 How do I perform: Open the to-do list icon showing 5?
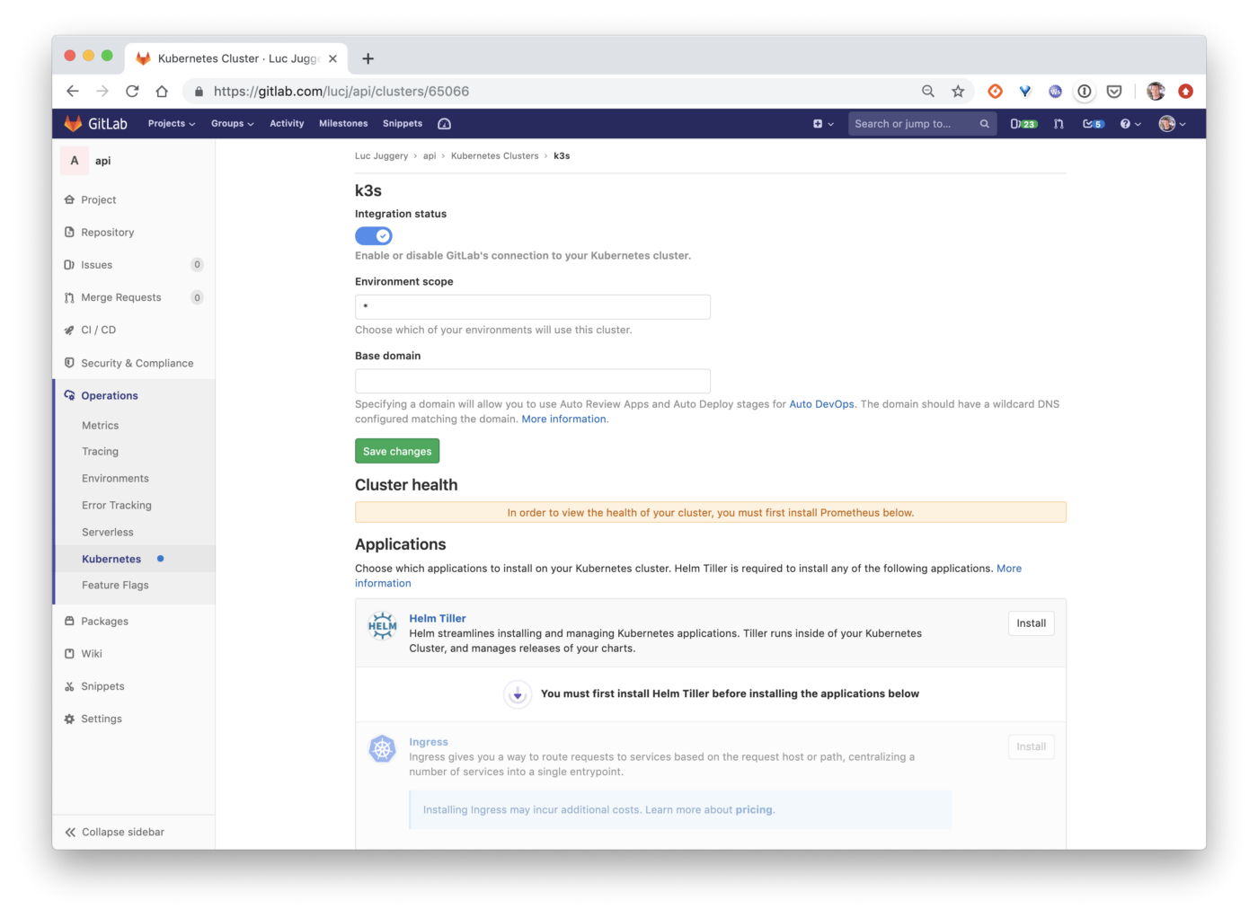click(x=1093, y=124)
